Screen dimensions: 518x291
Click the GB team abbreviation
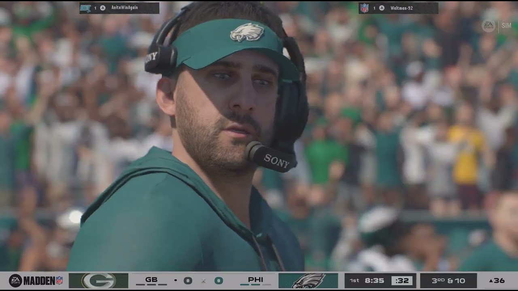tap(151, 280)
